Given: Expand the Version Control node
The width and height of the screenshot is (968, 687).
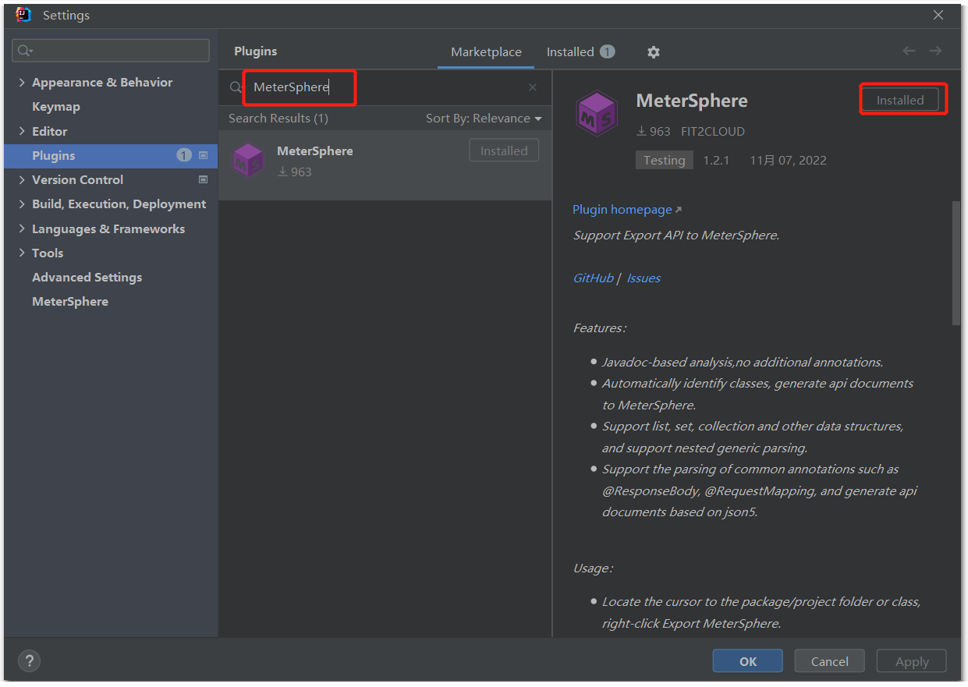Looking at the screenshot, I should 22,179.
